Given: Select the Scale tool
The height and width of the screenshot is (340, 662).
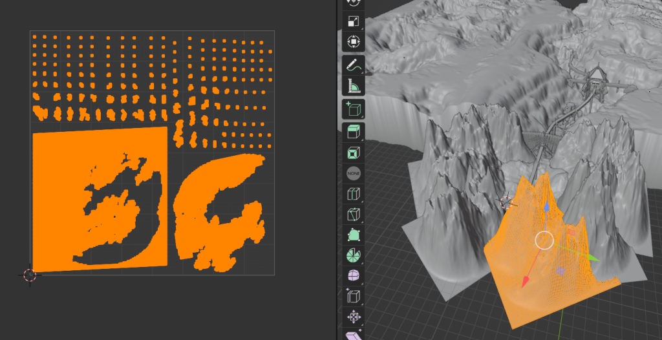Looking at the screenshot, I should pyautogui.click(x=354, y=21).
